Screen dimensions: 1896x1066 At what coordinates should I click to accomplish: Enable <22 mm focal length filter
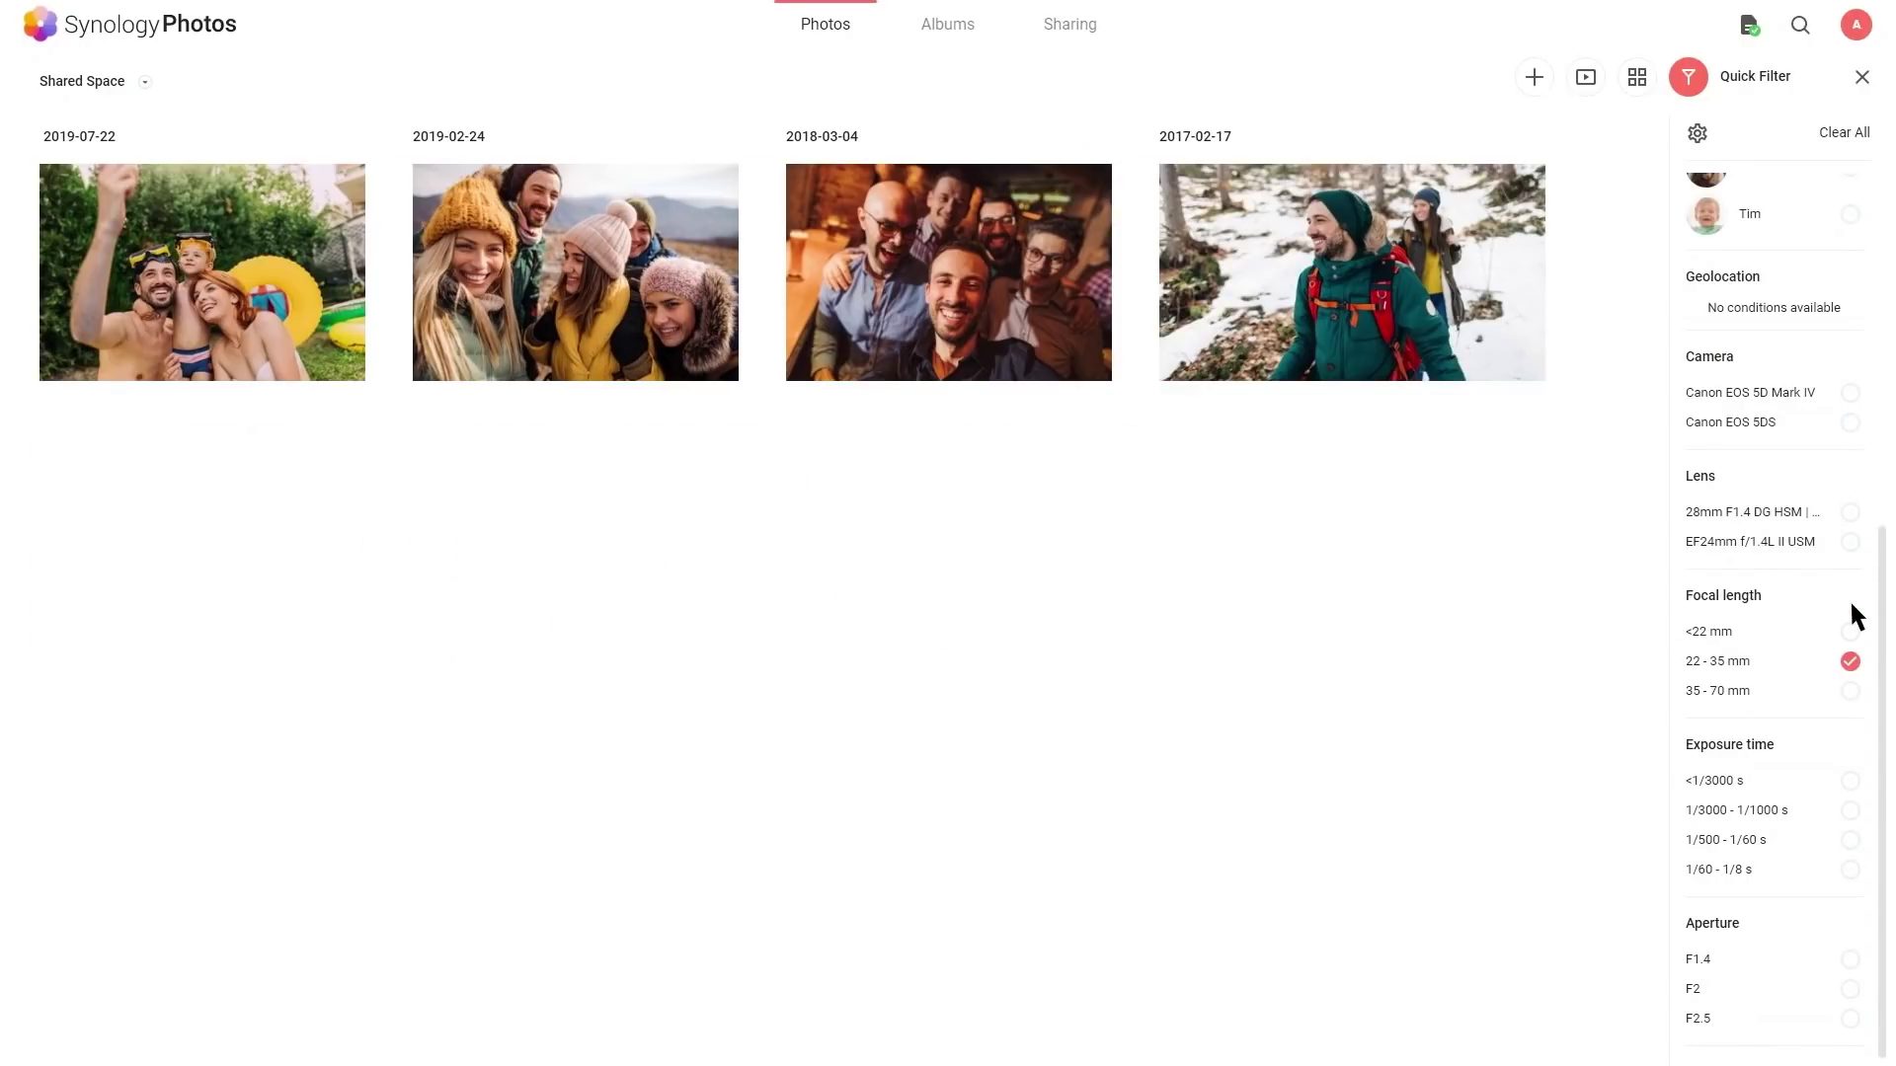pyautogui.click(x=1851, y=632)
